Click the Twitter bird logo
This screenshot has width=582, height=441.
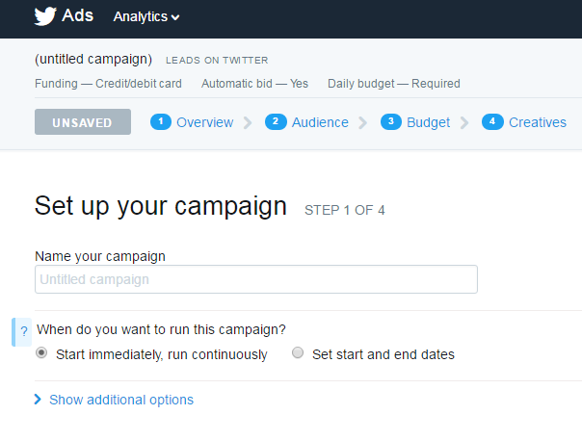coord(45,16)
